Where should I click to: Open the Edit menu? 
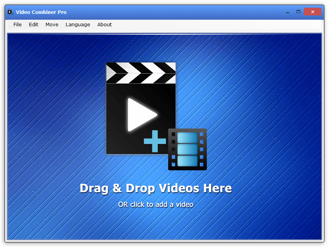[34, 25]
